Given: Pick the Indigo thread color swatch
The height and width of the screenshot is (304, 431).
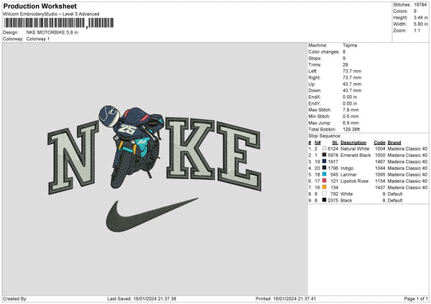Looking at the screenshot, I should tap(325, 168).
